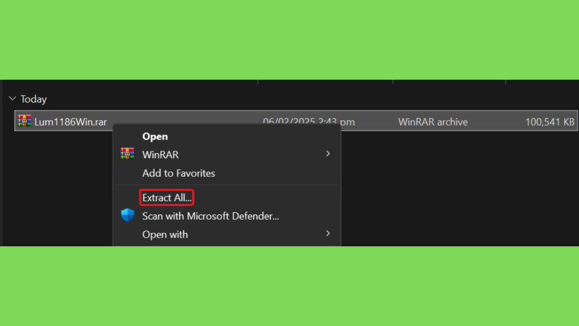Expand the Open with submenu arrow

328,233
